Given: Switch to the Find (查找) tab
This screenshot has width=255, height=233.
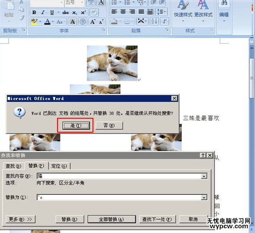Looking at the screenshot, I should pos(13,166).
